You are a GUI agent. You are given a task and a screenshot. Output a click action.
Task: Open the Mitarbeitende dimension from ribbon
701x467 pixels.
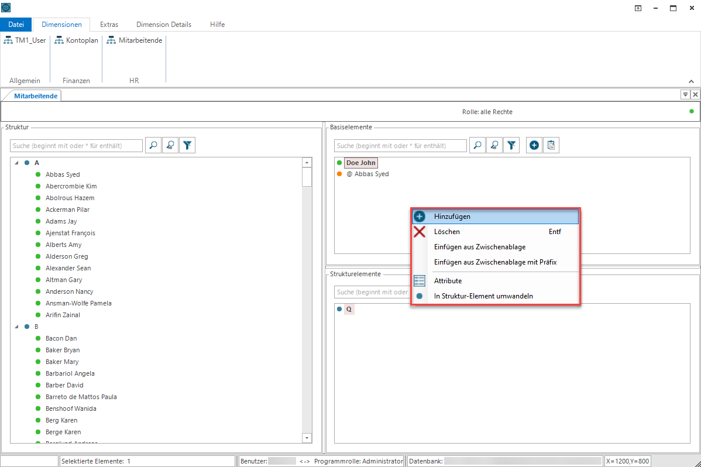coord(134,40)
